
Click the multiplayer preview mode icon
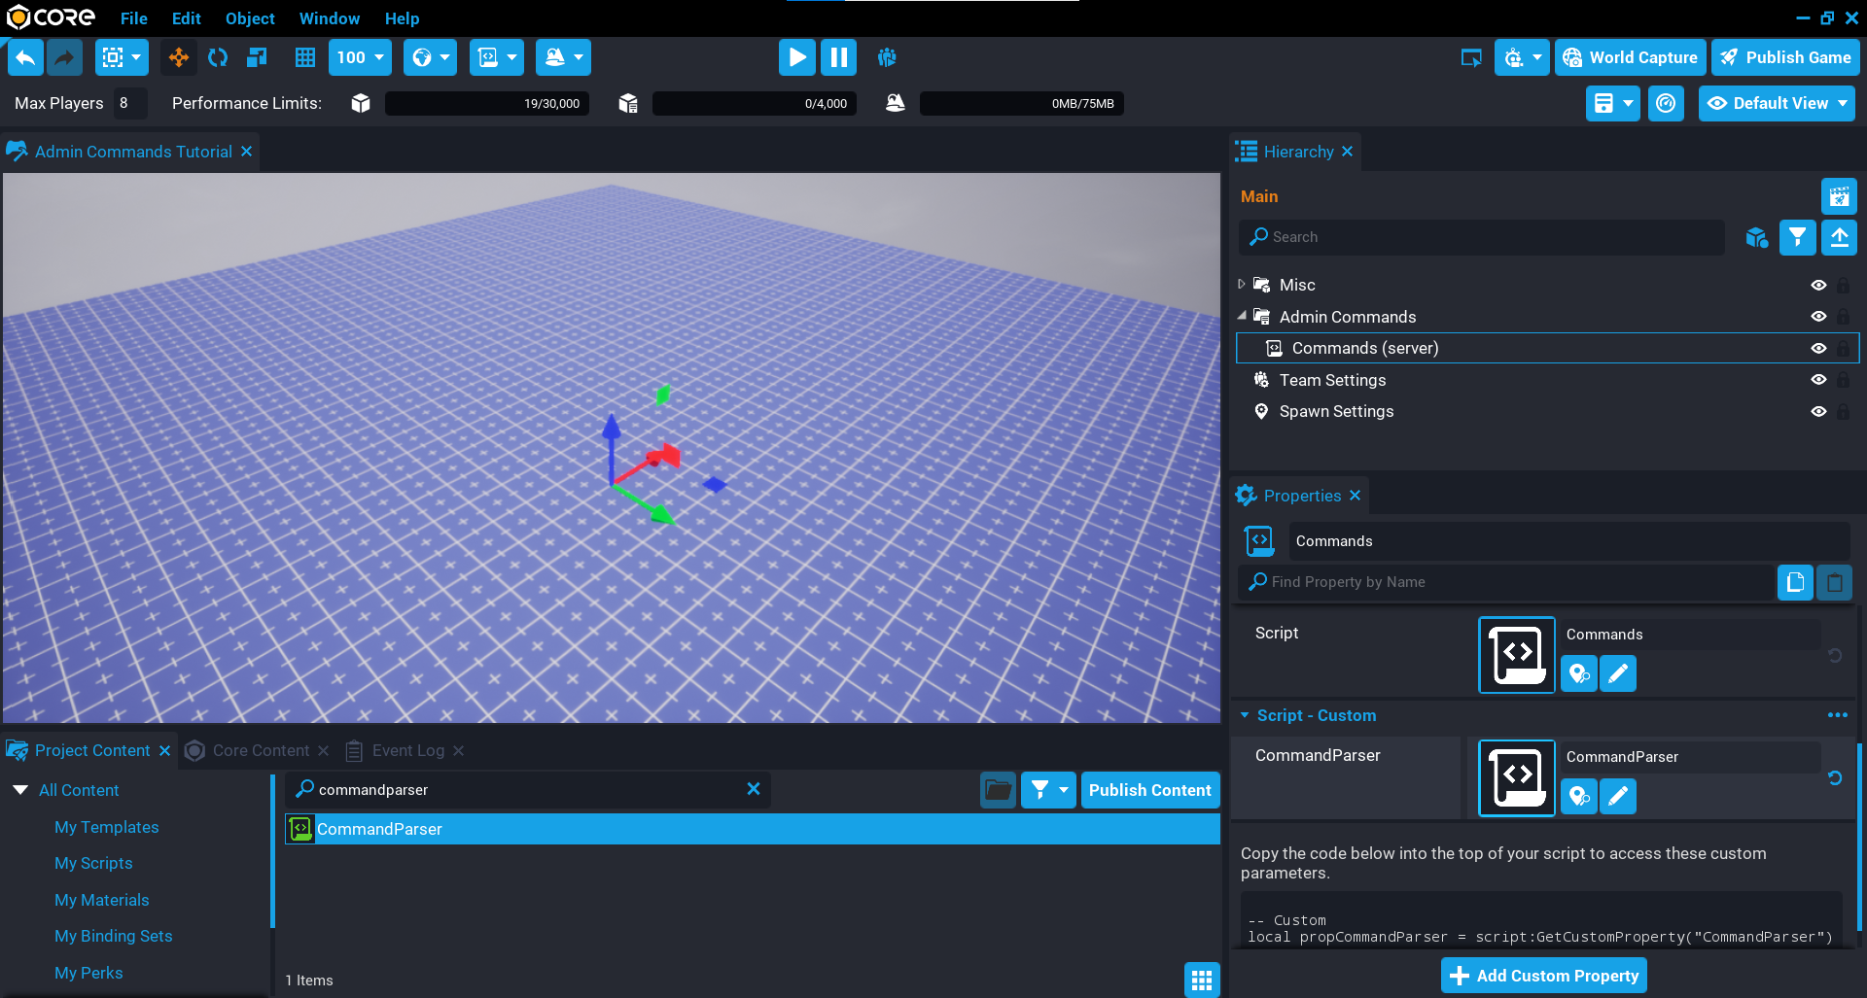pyautogui.click(x=887, y=57)
